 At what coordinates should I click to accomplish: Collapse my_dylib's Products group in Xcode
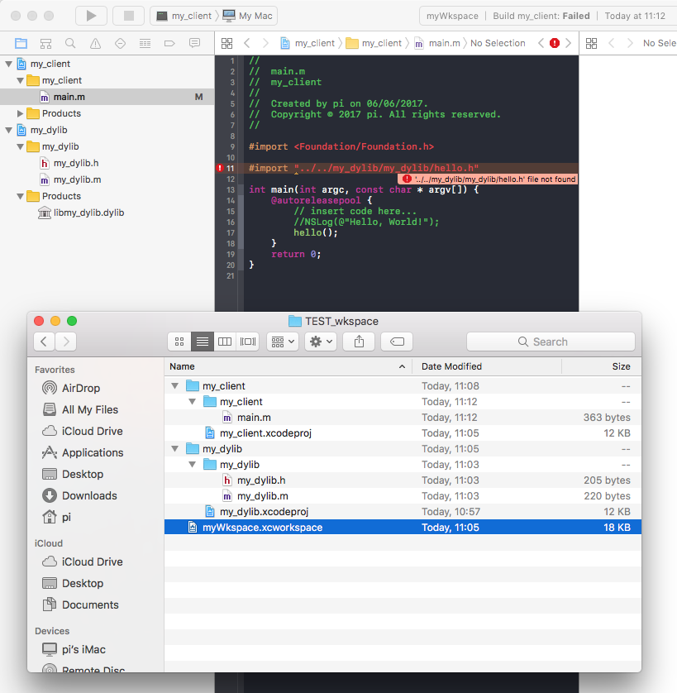pos(21,196)
